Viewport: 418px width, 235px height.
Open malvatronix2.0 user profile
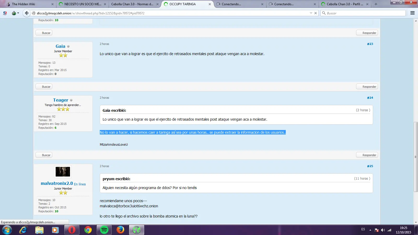[x=57, y=183]
